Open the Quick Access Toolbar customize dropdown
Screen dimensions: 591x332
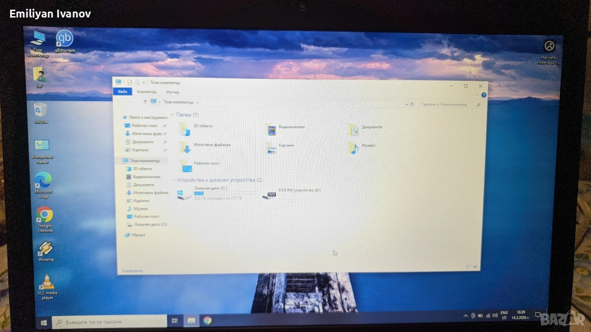tap(144, 83)
